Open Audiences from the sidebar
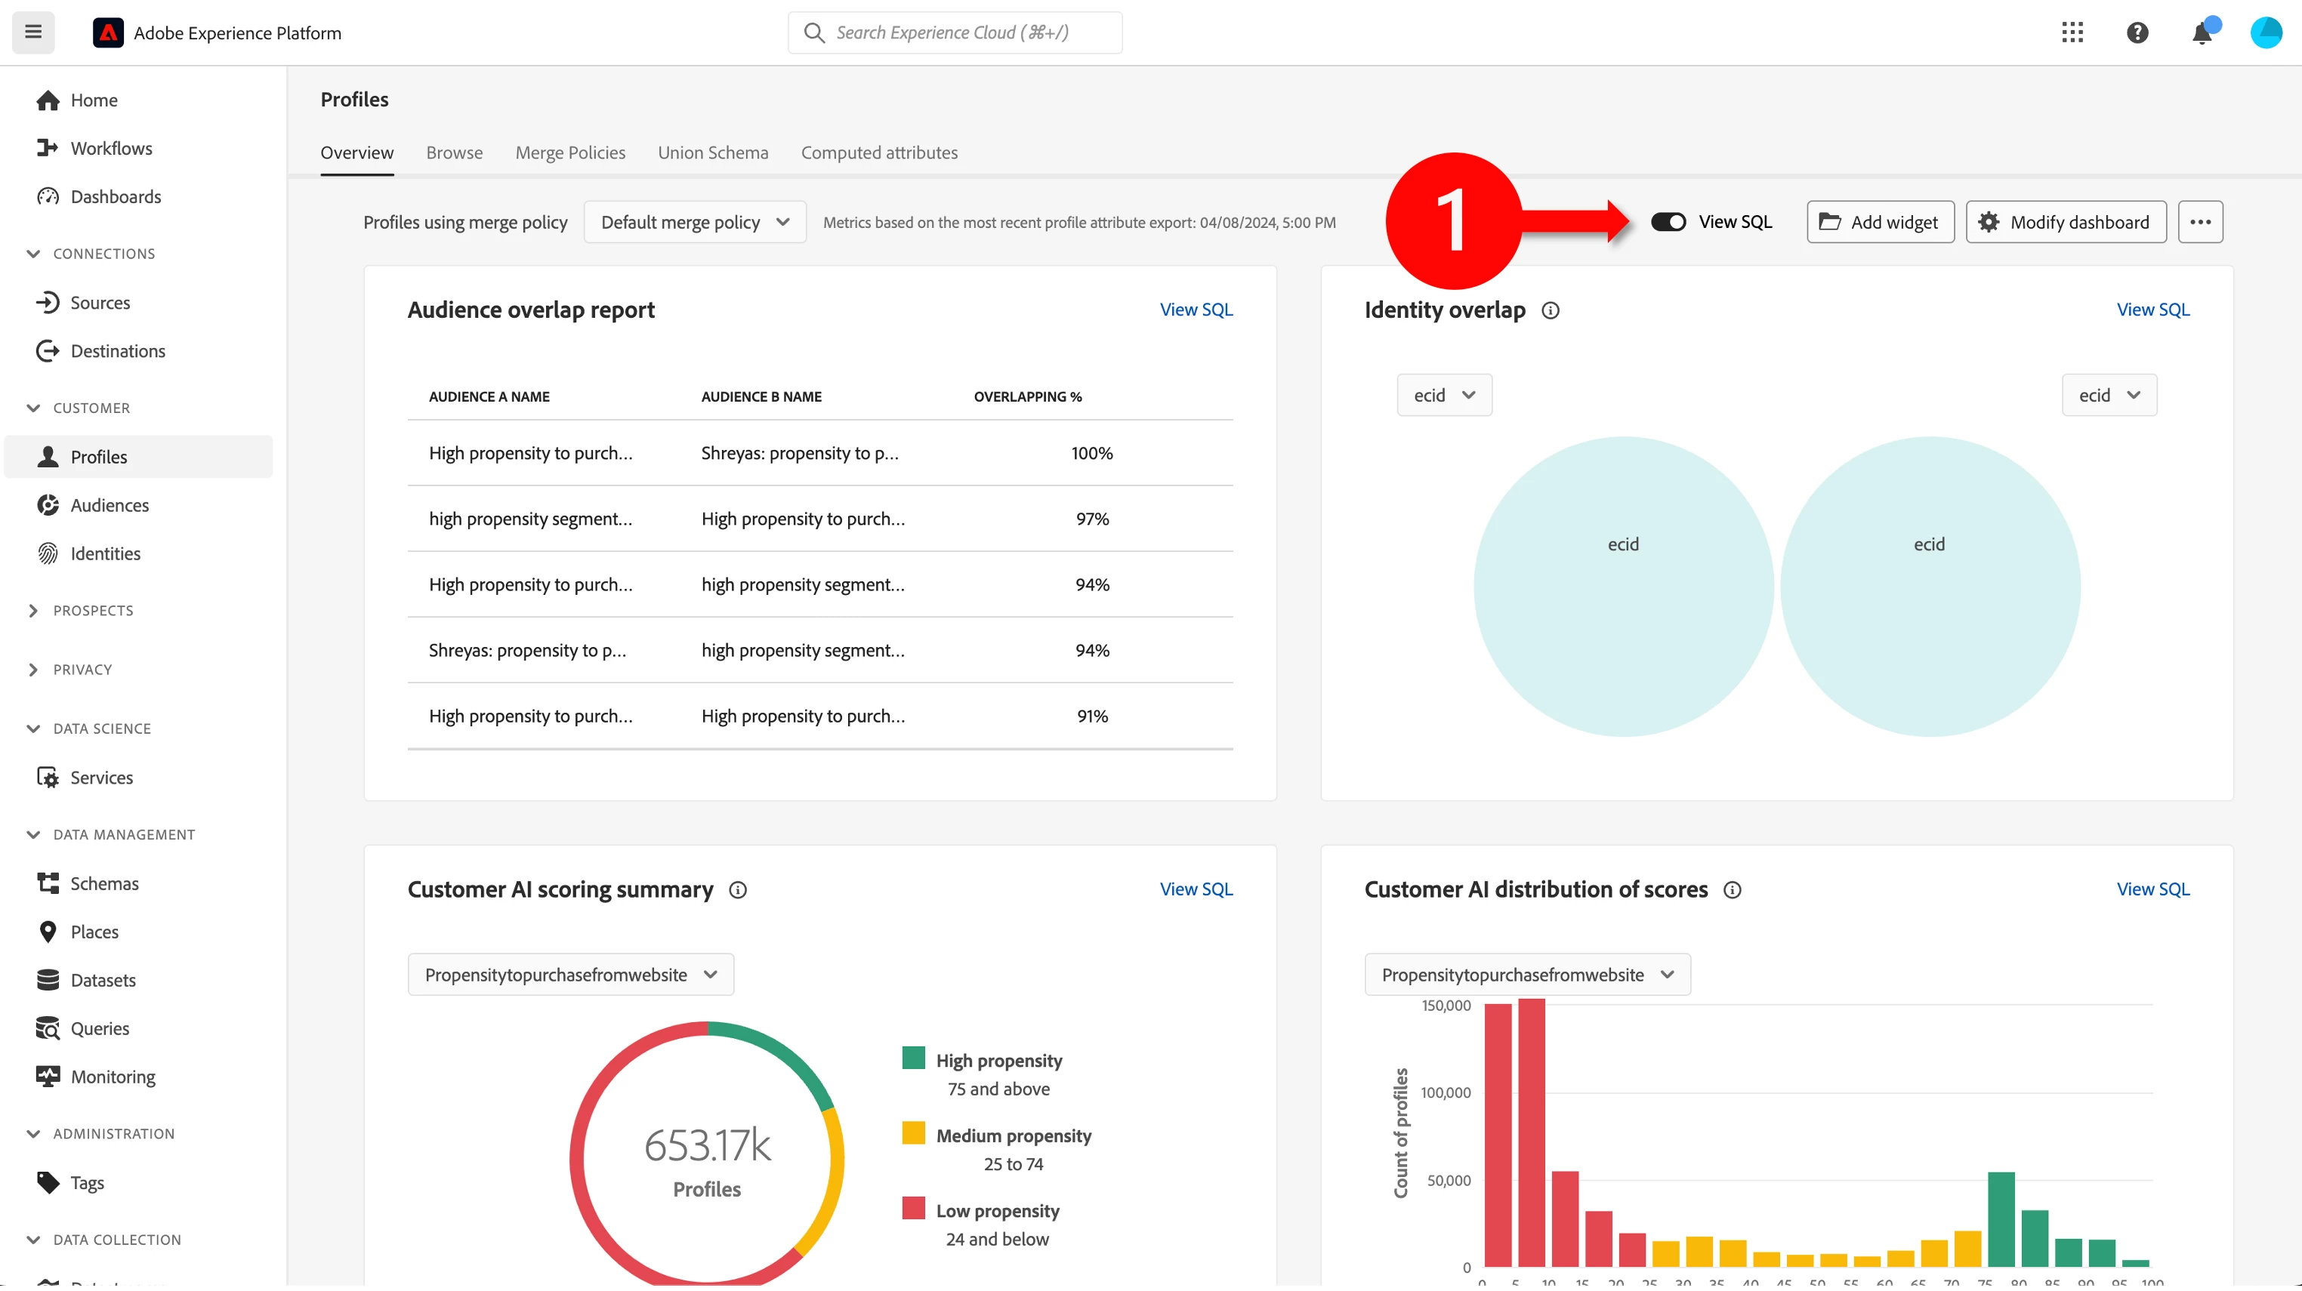This screenshot has width=2302, height=1291. 109,505
